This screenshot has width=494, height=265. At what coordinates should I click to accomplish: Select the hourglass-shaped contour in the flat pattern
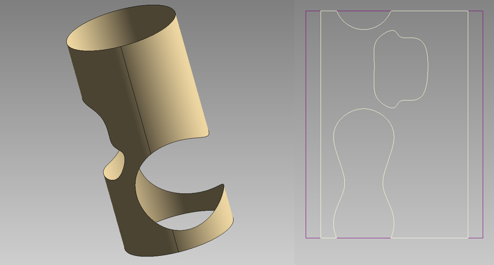tap(364, 170)
